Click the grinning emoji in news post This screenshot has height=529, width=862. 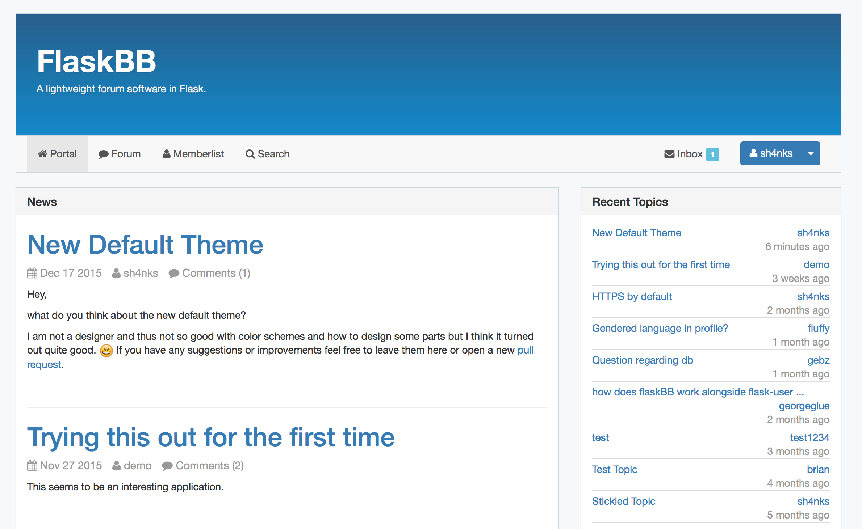click(x=106, y=351)
